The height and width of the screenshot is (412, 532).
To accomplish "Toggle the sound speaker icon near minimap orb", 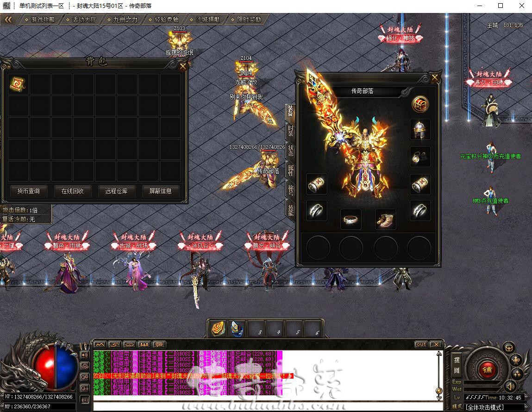I will pyautogui.click(x=510, y=386).
